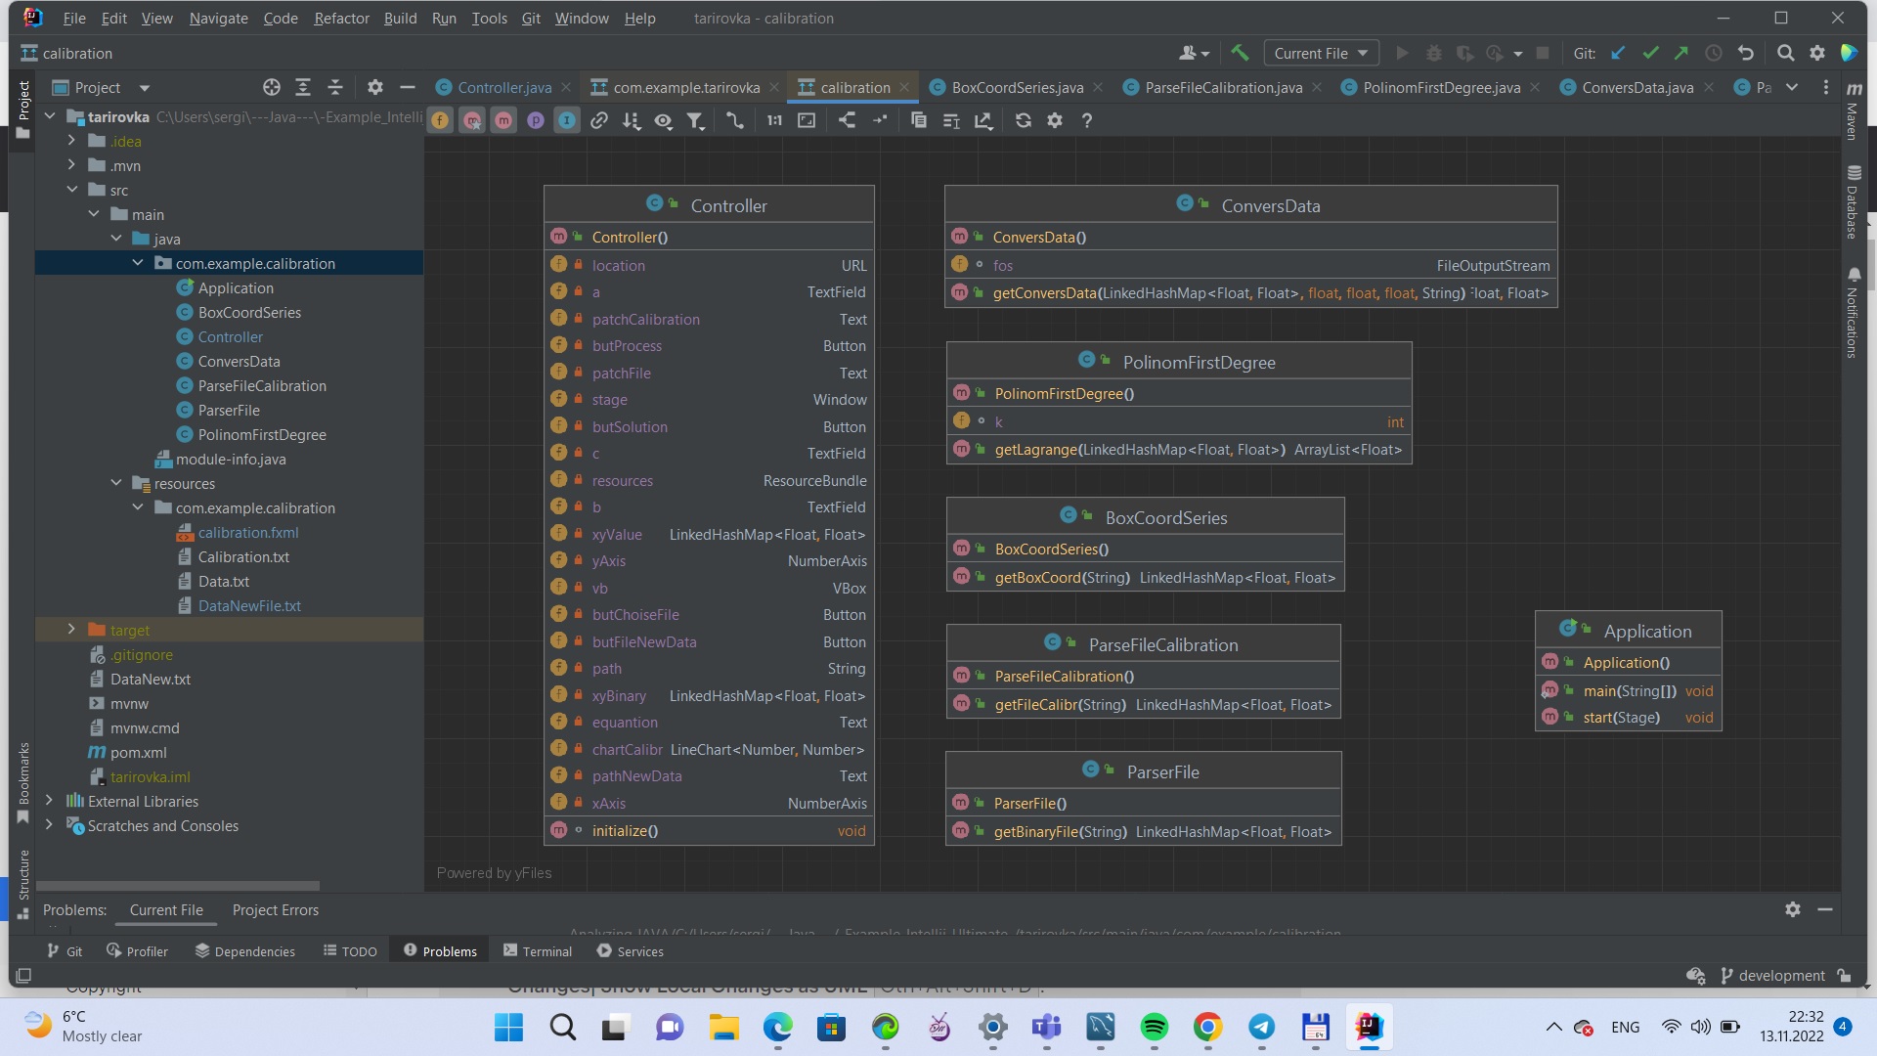This screenshot has width=1877, height=1056.
Task: Toggle Properties visibility in diagram toolbar
Action: 536,120
